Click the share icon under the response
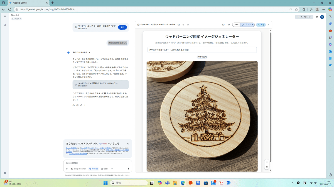Viewport: 334px width, 187px height. coord(81,105)
